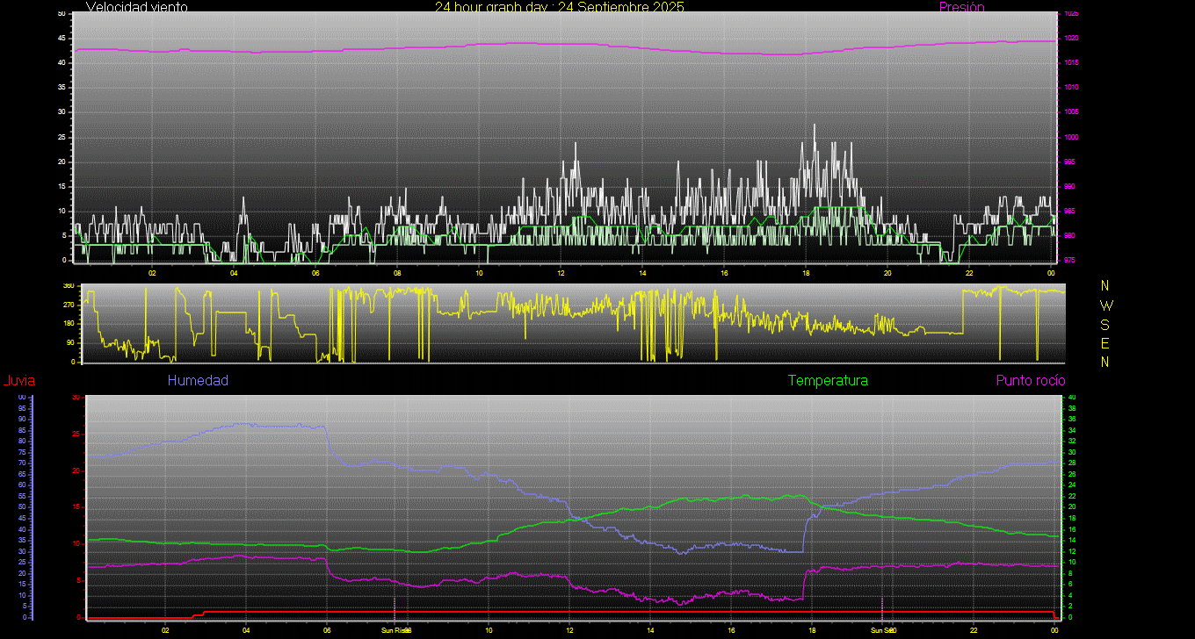The width and height of the screenshot is (1195, 639).
Task: Select the "24 hour graph day" title
Action: point(559,7)
